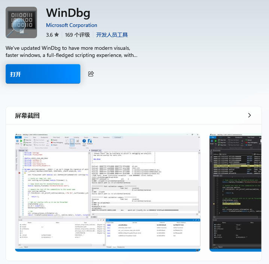Click the WinDbg app title text
The height and width of the screenshot is (264, 269).
(68, 13)
